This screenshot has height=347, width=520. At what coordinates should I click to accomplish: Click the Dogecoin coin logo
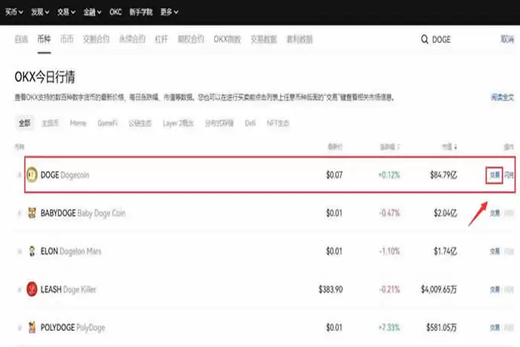(x=32, y=175)
